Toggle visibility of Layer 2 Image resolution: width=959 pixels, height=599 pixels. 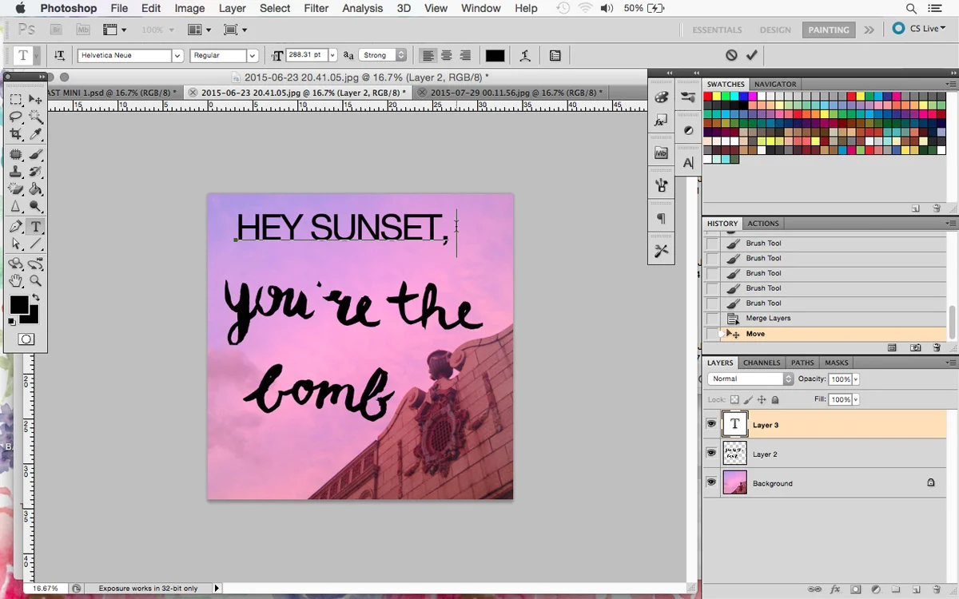711,453
